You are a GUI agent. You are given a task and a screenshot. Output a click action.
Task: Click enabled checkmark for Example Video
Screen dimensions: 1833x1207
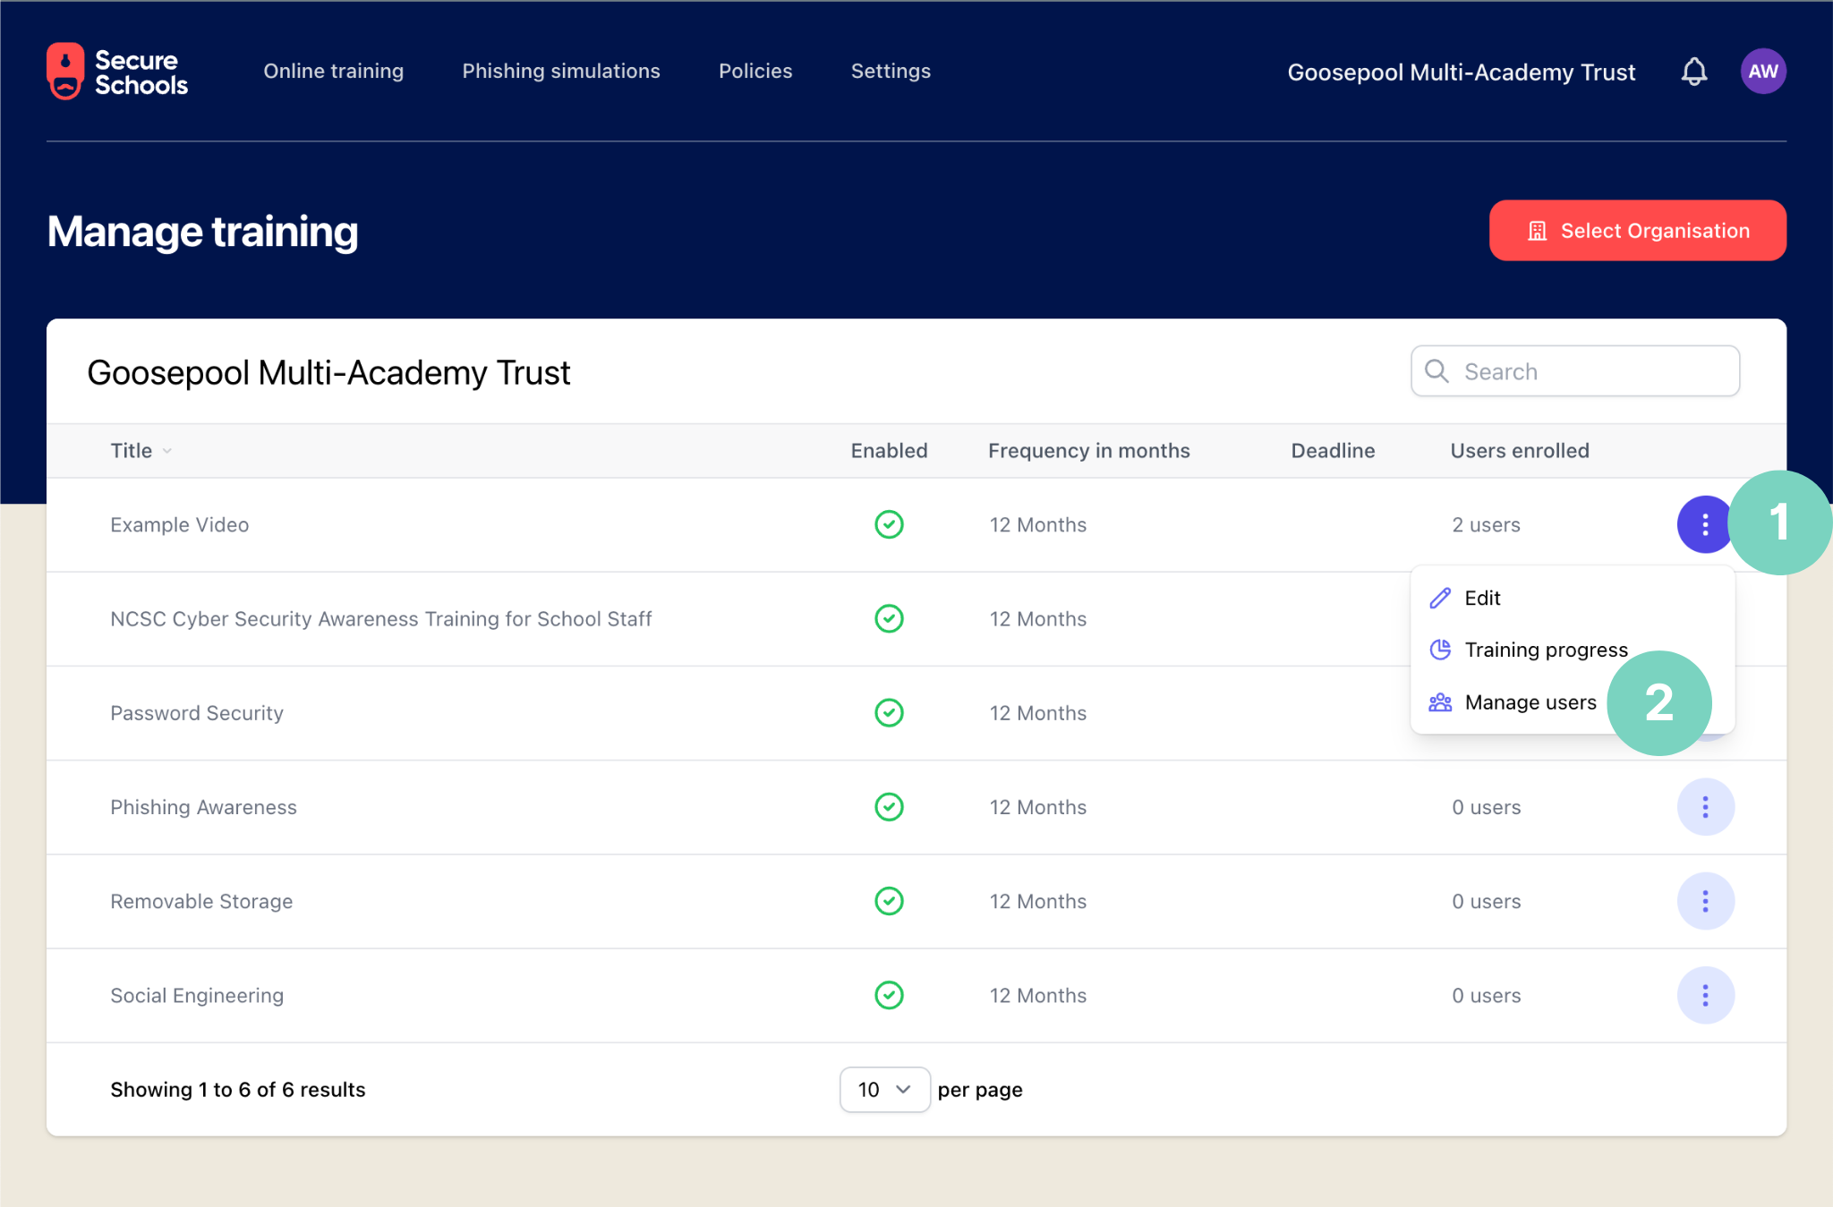pyautogui.click(x=889, y=524)
